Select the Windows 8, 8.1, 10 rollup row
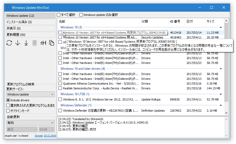This screenshot has width=236, height=144. 141,99
